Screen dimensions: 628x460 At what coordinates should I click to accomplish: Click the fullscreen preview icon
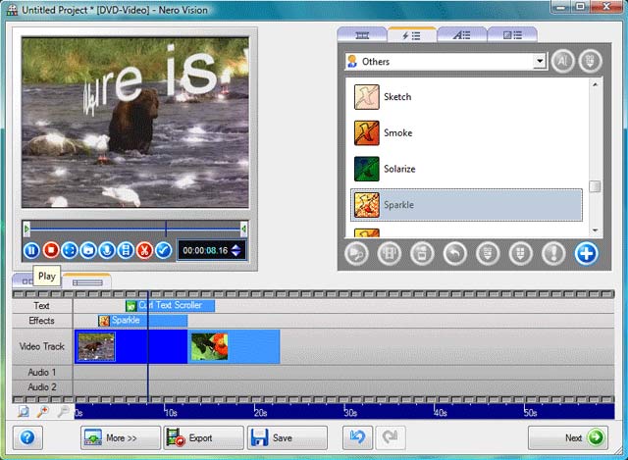tap(70, 250)
